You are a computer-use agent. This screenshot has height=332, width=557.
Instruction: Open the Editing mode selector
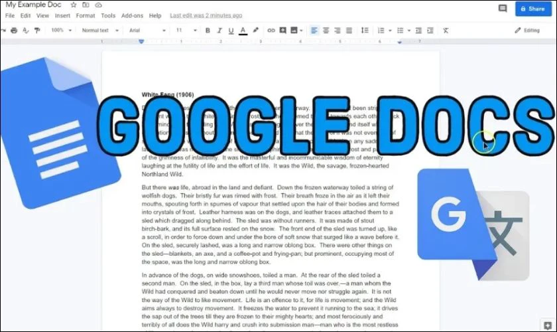click(527, 31)
